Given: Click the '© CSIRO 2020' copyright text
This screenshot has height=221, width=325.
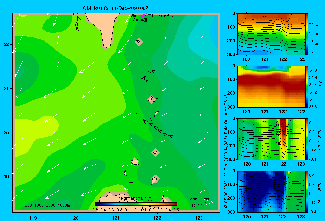Looking at the screenshot, I should [x=226, y=194].
